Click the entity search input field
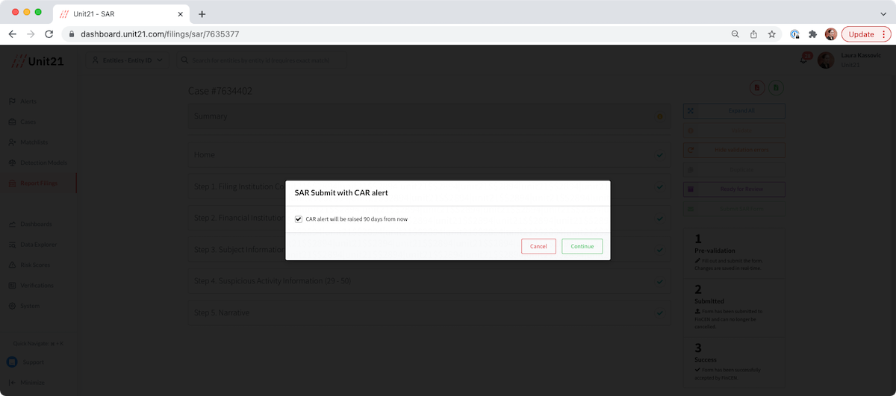This screenshot has width=896, height=396. tap(262, 60)
